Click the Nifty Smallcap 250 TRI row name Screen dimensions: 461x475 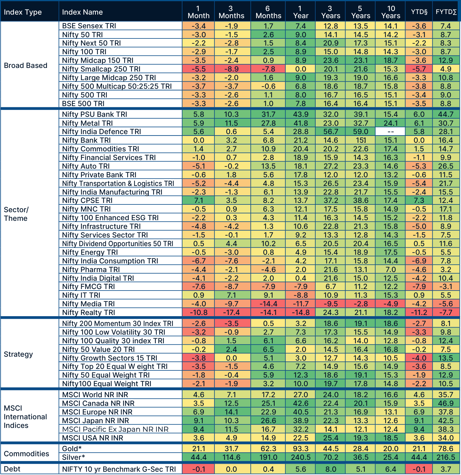101,69
